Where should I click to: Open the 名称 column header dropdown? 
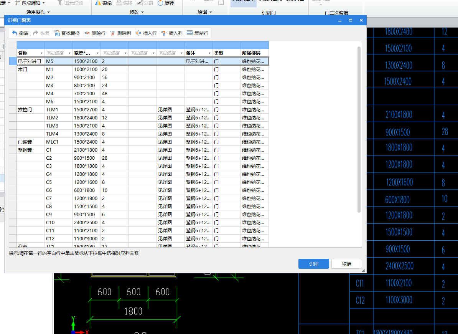(x=41, y=53)
